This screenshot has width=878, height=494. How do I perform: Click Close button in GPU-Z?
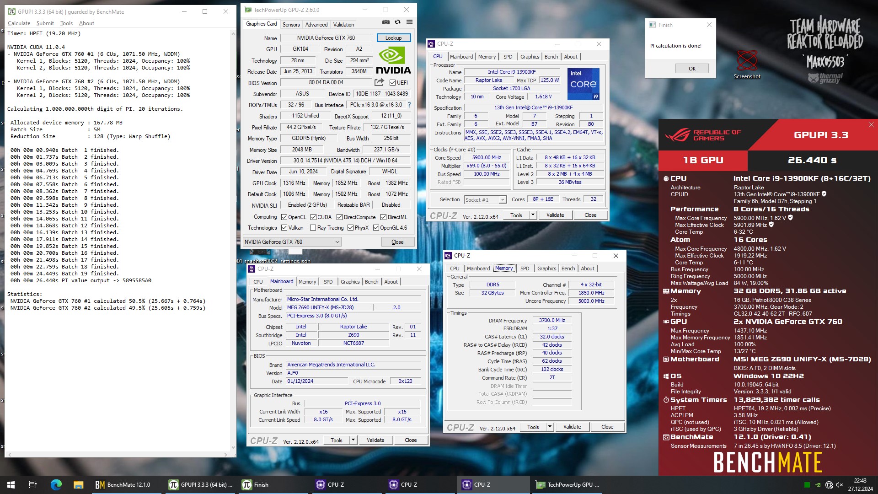click(x=397, y=242)
